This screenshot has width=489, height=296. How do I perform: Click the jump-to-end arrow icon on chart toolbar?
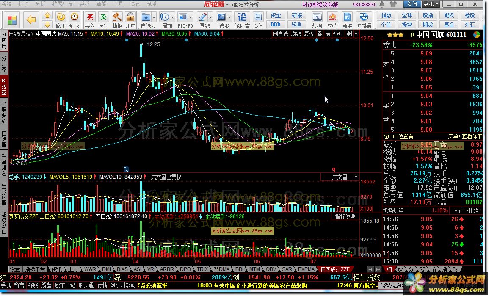(349, 34)
